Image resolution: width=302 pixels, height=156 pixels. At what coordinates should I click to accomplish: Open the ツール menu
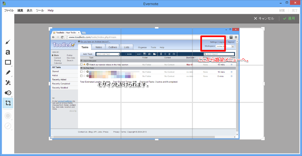point(40,11)
